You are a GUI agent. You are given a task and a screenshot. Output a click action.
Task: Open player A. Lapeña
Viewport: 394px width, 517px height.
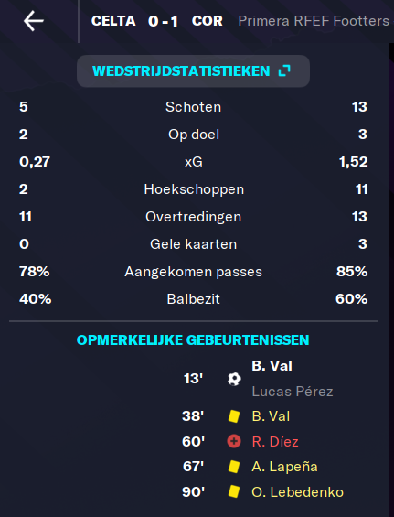(x=284, y=467)
